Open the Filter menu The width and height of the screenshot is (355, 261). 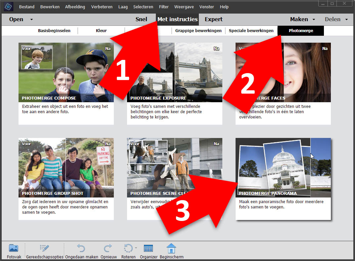tap(164, 7)
